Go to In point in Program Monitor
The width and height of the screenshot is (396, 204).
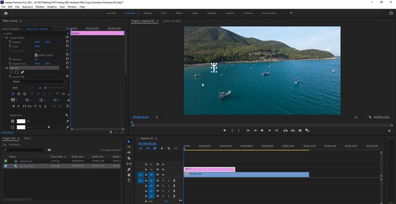coord(248,130)
